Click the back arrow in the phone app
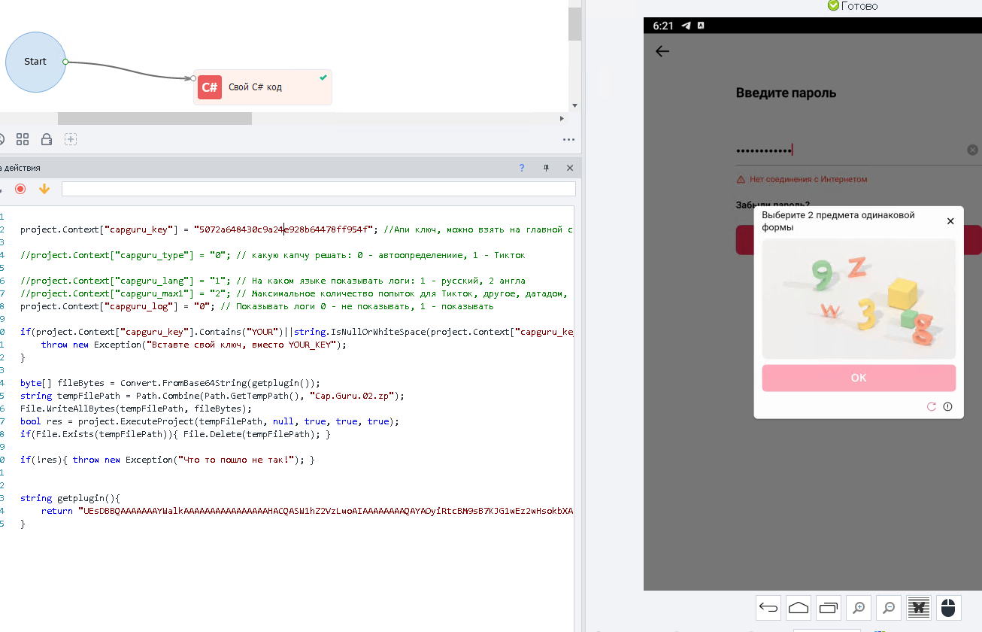Image resolution: width=982 pixels, height=632 pixels. point(662,51)
